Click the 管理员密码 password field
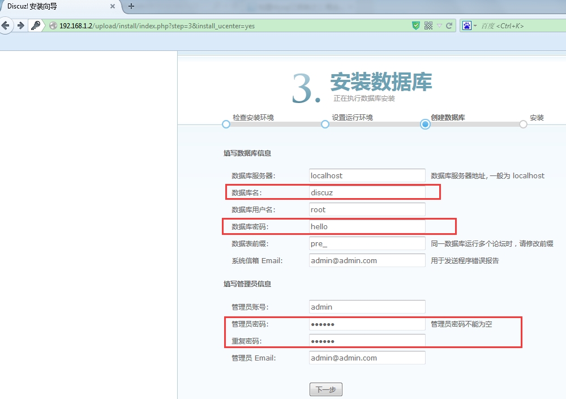Image resolution: width=566 pixels, height=399 pixels. 367,324
